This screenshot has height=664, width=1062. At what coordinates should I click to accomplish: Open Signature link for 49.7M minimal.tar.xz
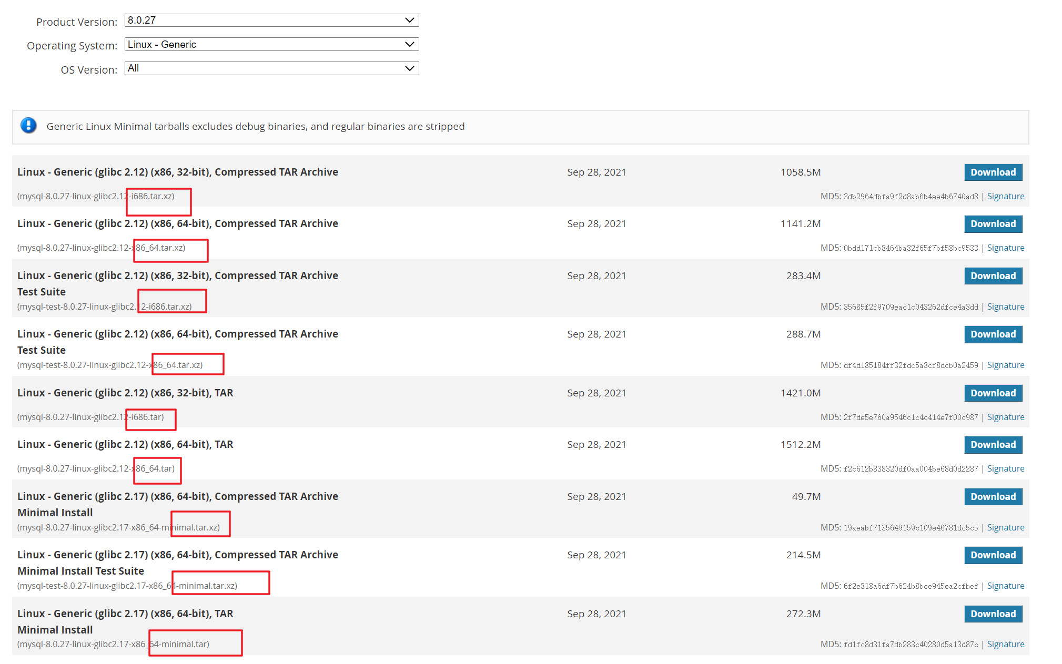(x=1005, y=527)
